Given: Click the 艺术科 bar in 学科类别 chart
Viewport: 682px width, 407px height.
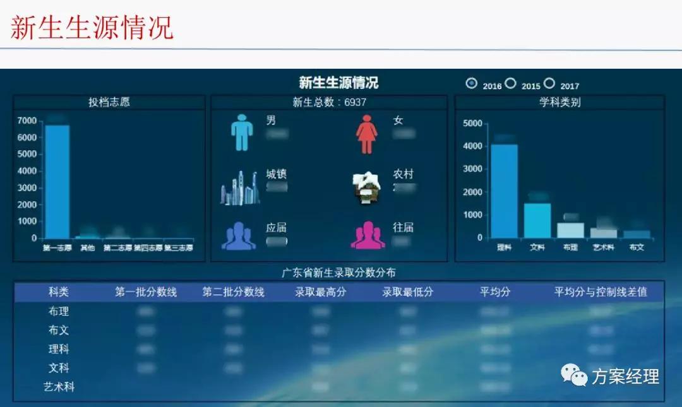Looking at the screenshot, I should tap(604, 233).
